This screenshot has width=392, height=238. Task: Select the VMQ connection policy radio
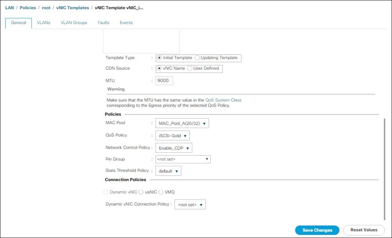point(161,192)
